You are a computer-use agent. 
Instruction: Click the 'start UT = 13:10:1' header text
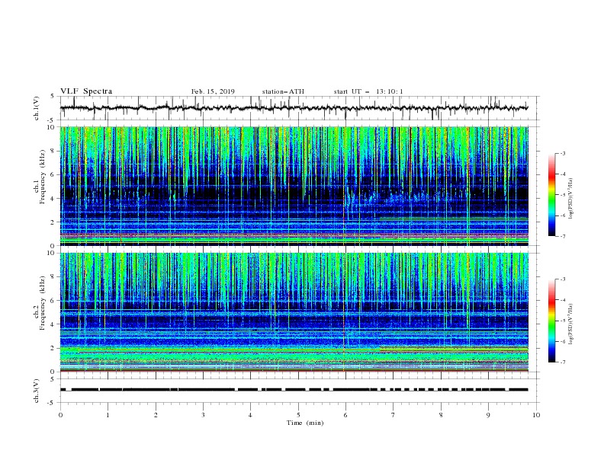click(368, 91)
